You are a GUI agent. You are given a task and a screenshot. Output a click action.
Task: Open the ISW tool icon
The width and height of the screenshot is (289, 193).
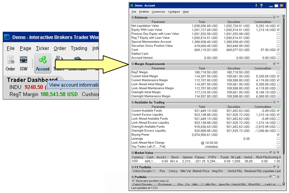pos(24,63)
